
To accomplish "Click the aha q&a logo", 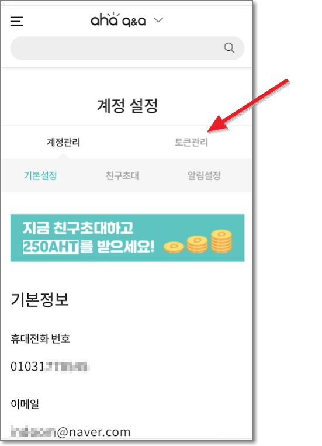I will (118, 20).
